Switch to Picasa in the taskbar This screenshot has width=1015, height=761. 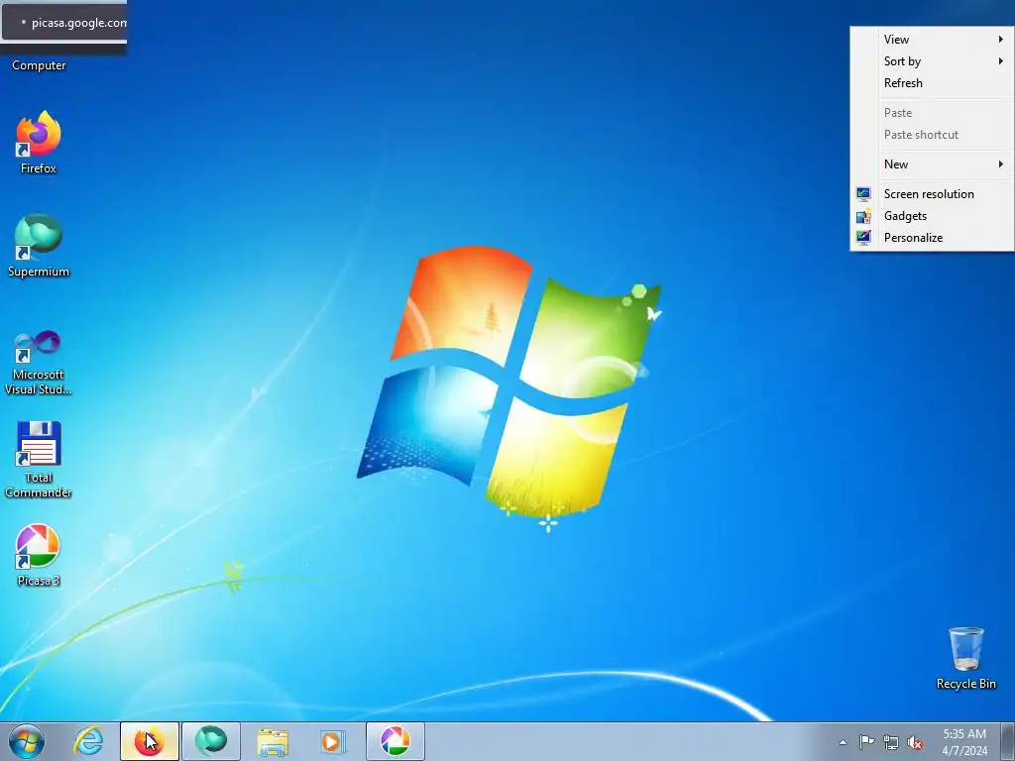click(x=395, y=741)
